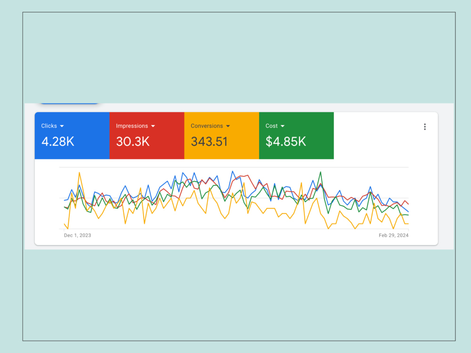
Task: Select the 343.51 conversions value
Action: [x=210, y=141]
